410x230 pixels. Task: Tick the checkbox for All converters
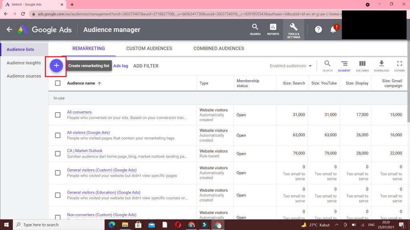(x=58, y=115)
